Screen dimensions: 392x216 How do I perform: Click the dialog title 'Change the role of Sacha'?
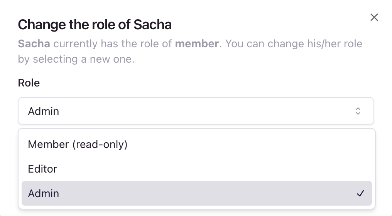tap(95, 25)
